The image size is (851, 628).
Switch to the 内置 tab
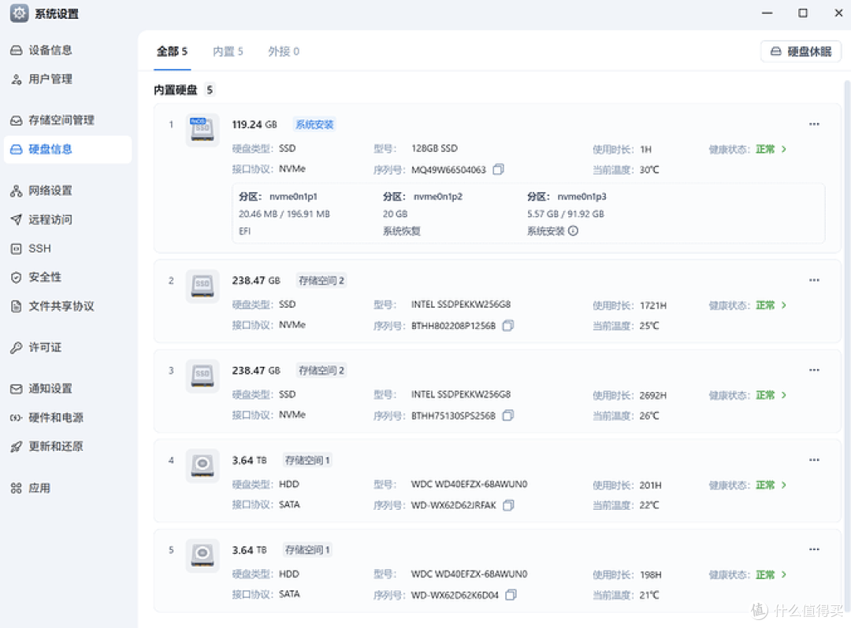(x=228, y=50)
